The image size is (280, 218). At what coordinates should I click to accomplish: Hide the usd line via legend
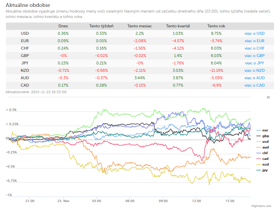pyautogui.click(x=263, y=142)
